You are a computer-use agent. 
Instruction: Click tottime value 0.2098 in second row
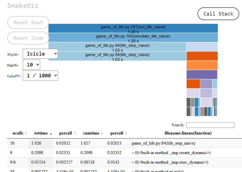pyautogui.click(x=37, y=153)
